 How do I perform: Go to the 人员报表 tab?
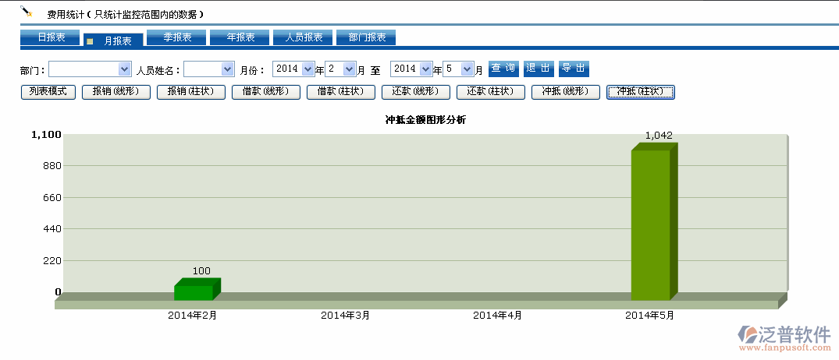coord(303,37)
